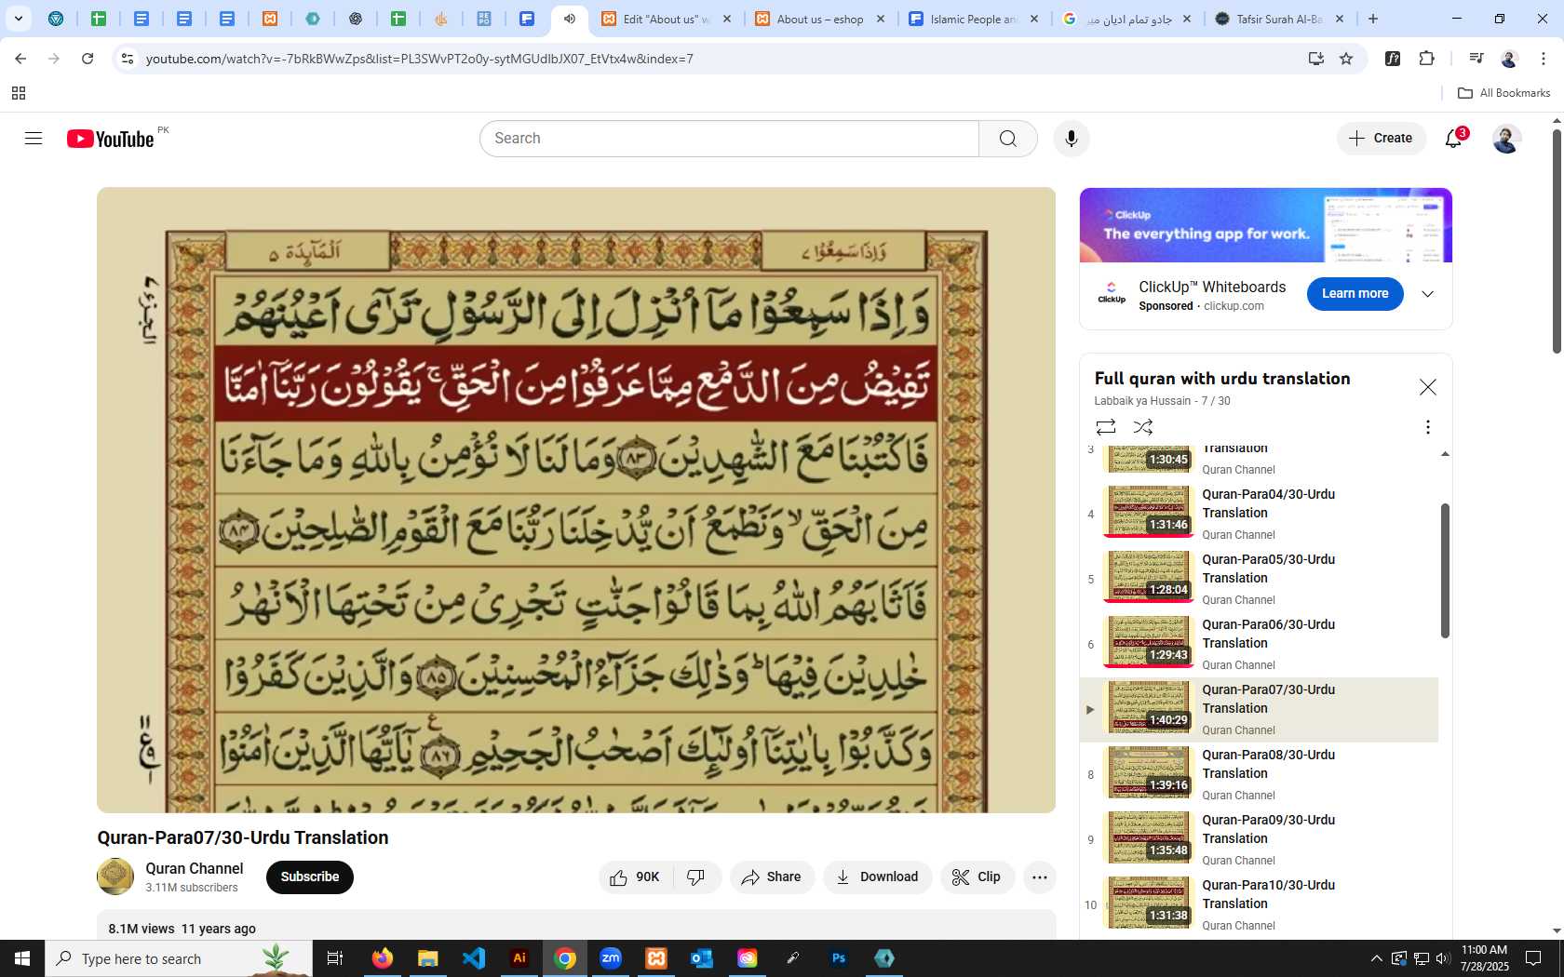This screenshot has height=977, width=1564.
Task: Click the search magnifier button
Action: (x=1007, y=139)
